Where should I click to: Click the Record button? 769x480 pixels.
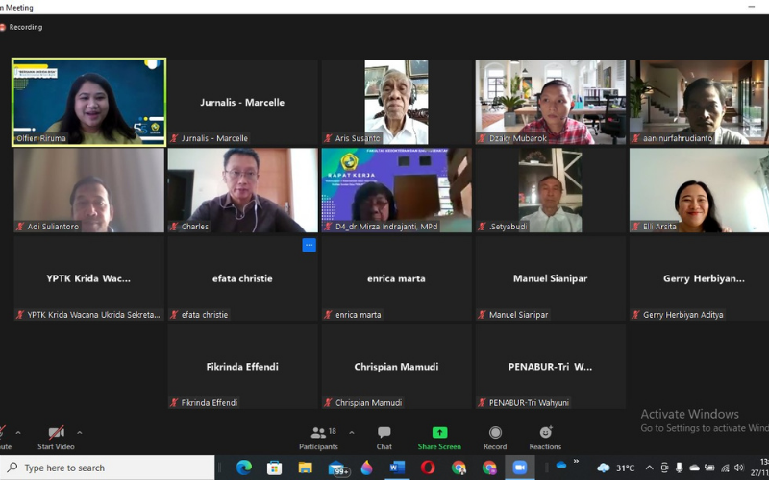click(495, 438)
